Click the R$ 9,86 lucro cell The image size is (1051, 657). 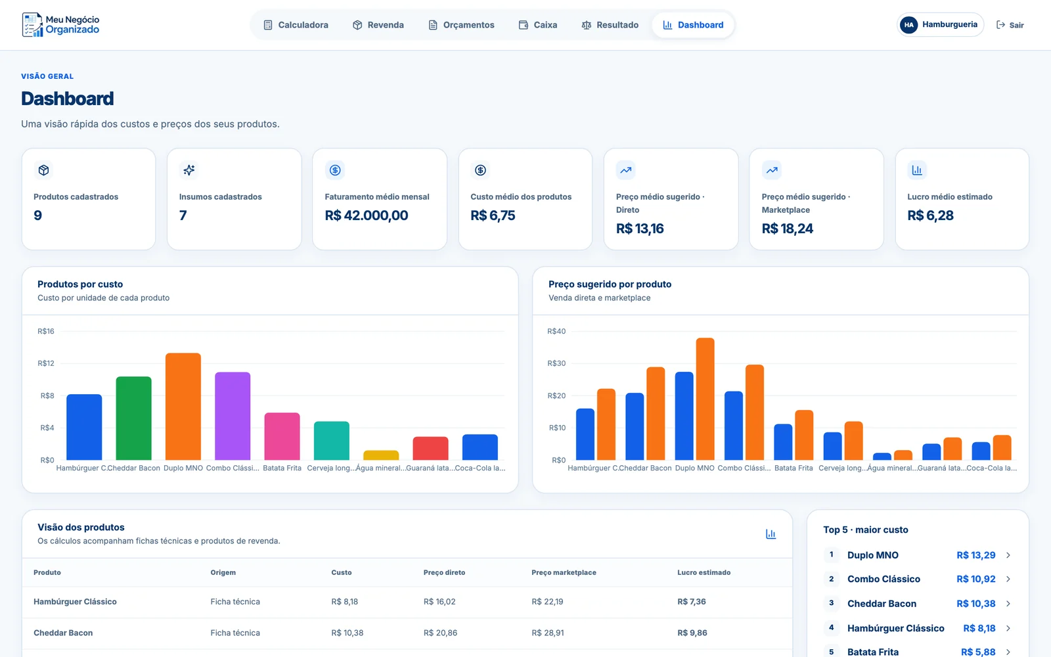pos(692,633)
